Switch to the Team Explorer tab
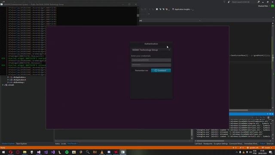The width and height of the screenshot is (275, 155). (x=21, y=143)
